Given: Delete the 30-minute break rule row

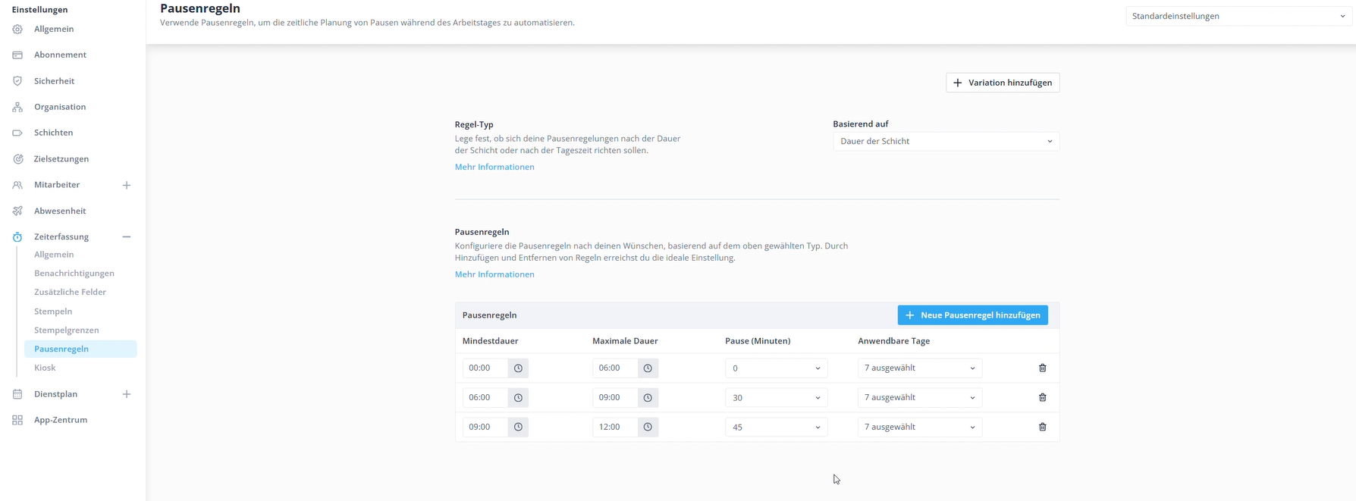Looking at the screenshot, I should click(x=1043, y=397).
